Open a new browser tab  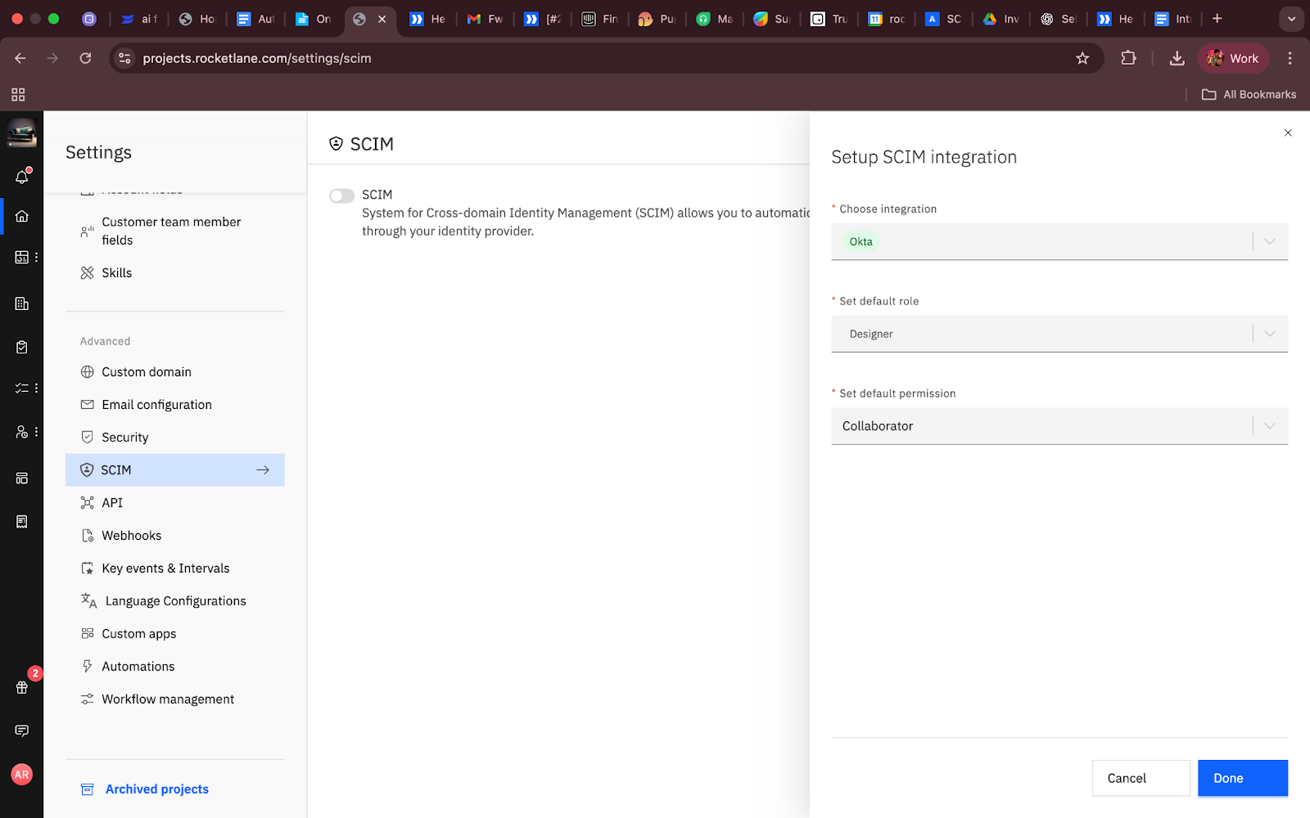(x=1217, y=19)
